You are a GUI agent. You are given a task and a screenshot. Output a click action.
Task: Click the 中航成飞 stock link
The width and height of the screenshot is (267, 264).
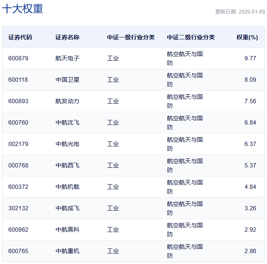coord(67,208)
